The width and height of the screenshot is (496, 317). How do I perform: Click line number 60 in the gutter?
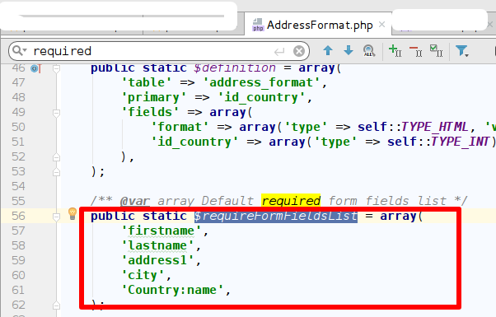[x=18, y=275]
